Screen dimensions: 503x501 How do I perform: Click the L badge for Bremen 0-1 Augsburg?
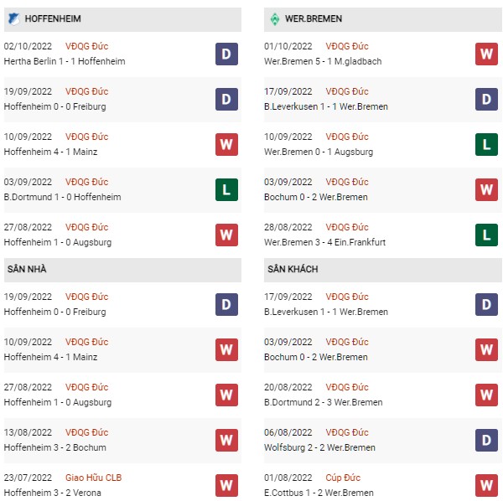point(486,145)
